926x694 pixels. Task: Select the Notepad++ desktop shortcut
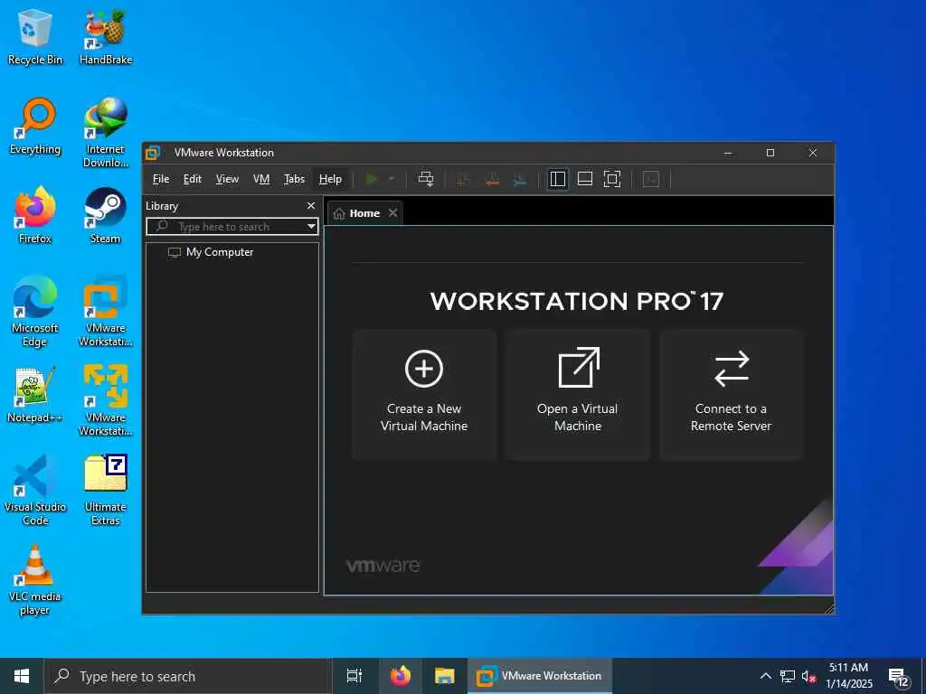click(35, 395)
